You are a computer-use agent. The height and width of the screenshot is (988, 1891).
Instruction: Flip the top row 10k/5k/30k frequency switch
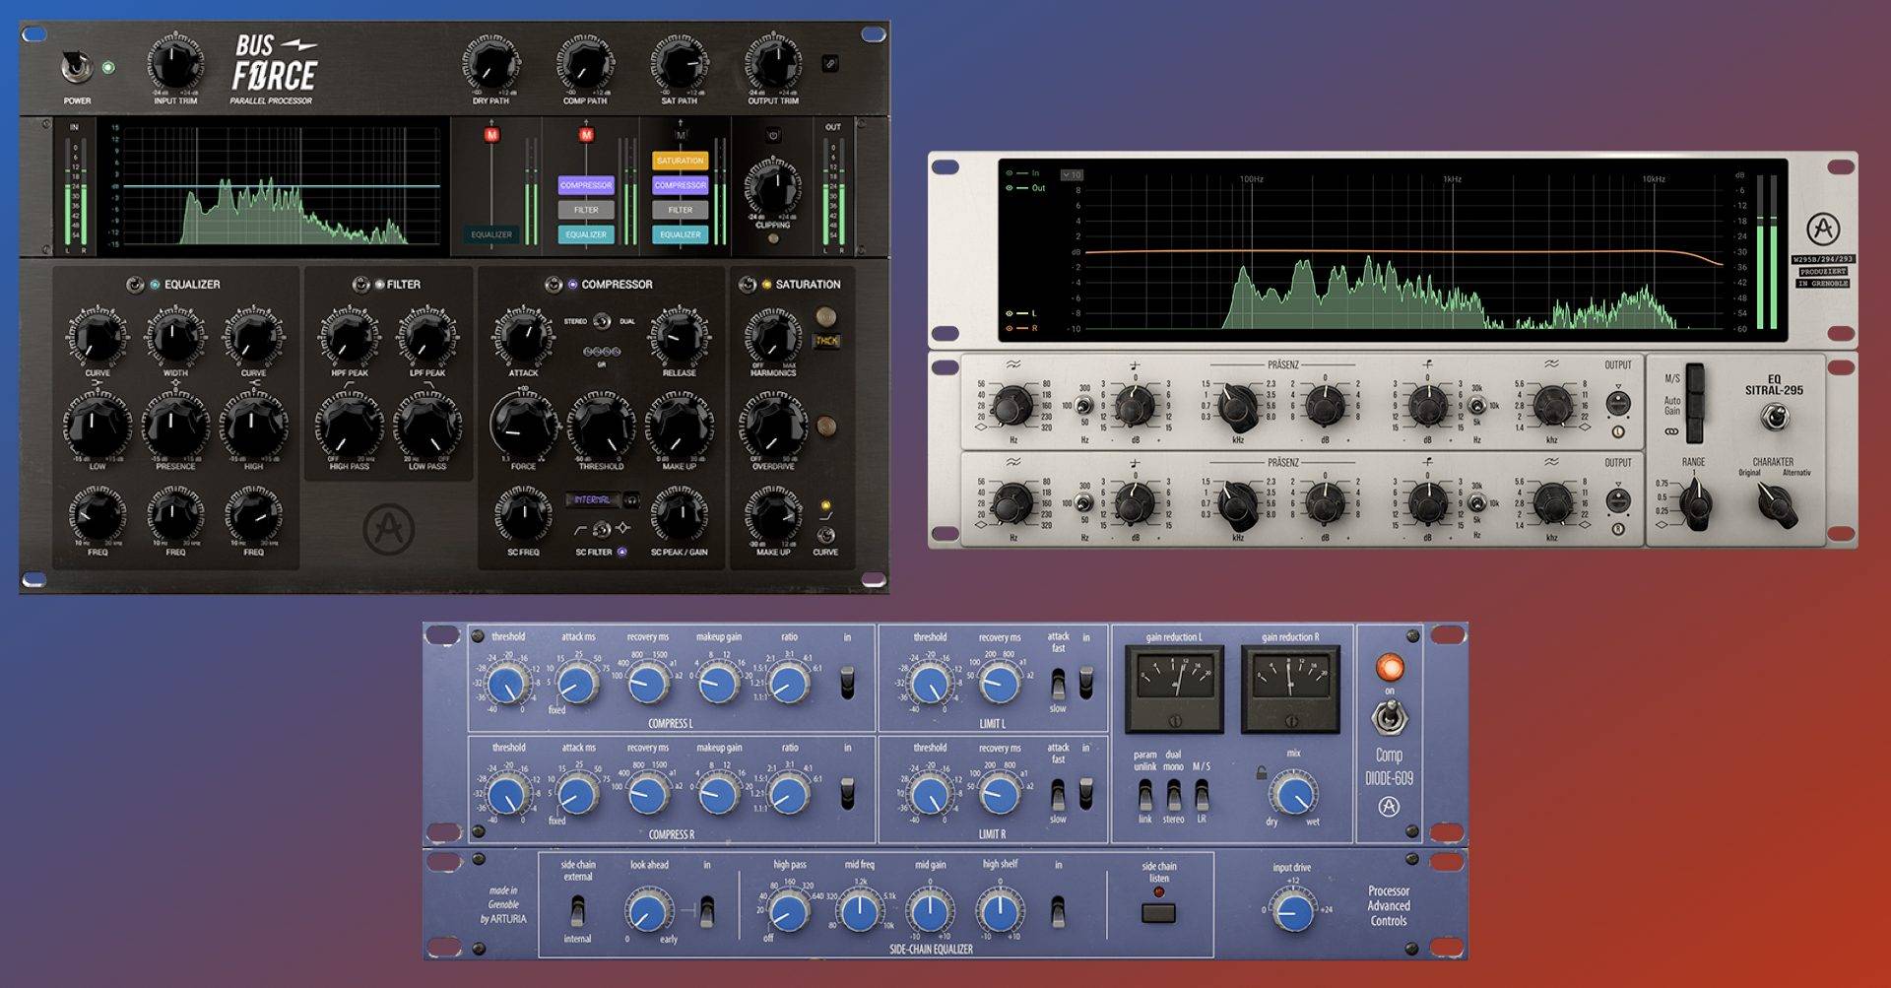[1477, 405]
